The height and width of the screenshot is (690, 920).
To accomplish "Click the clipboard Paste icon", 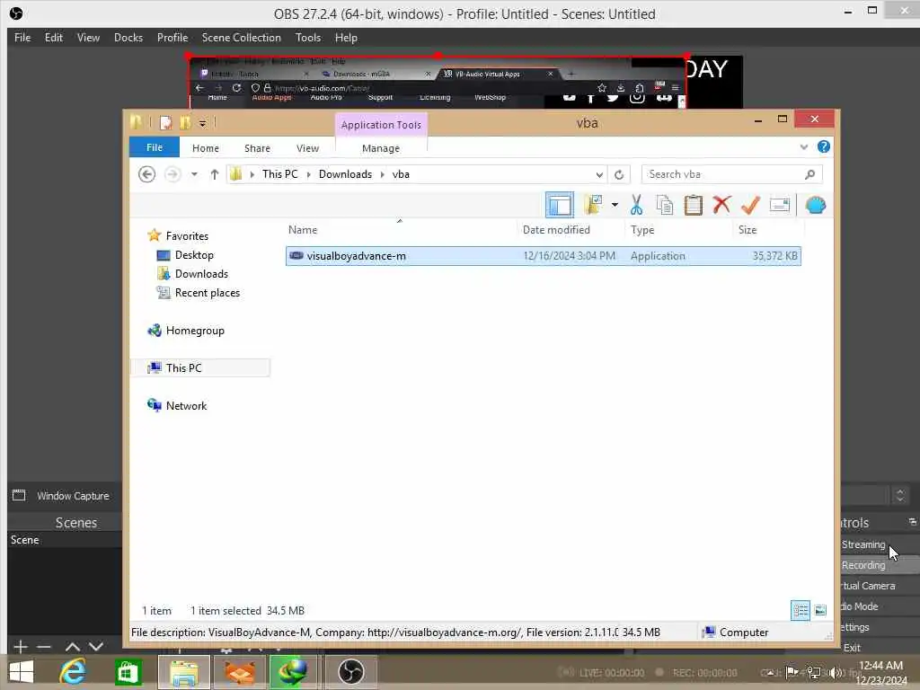I will pyautogui.click(x=693, y=205).
